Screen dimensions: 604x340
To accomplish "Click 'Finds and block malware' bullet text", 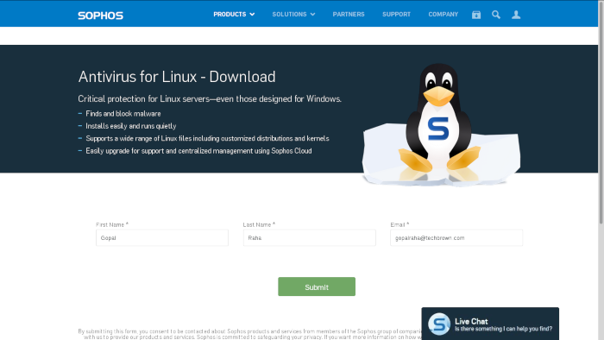I will [x=123, y=114].
